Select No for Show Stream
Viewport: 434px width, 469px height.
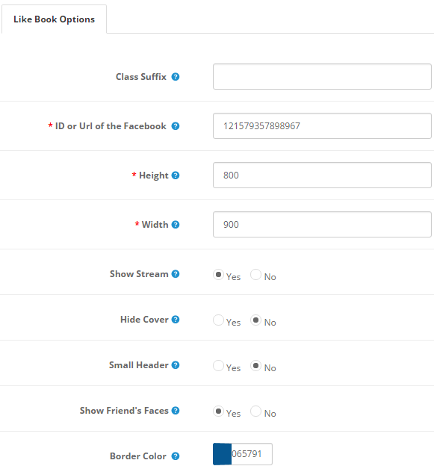(255, 275)
